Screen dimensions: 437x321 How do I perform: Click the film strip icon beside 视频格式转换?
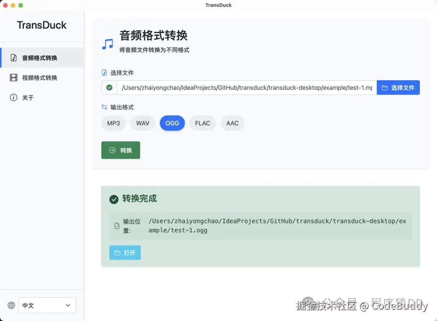click(13, 78)
